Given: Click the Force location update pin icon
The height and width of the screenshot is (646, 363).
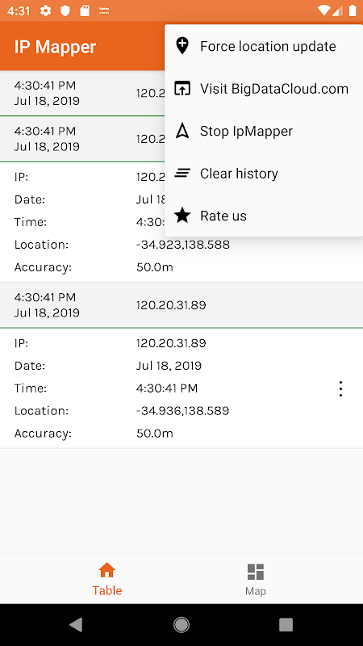Looking at the screenshot, I should tap(182, 46).
